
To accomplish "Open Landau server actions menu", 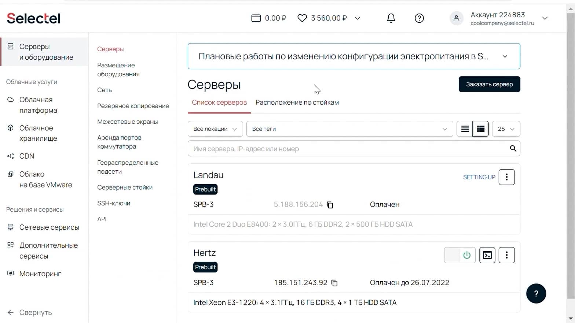I will [507, 177].
